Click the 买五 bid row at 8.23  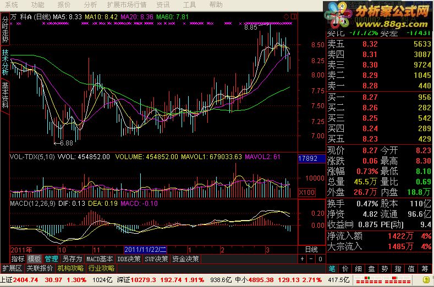[x=379, y=139]
